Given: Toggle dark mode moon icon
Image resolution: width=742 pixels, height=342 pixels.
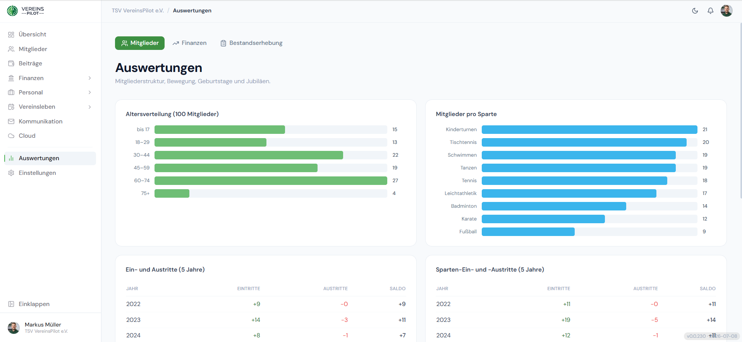Looking at the screenshot, I should point(695,11).
